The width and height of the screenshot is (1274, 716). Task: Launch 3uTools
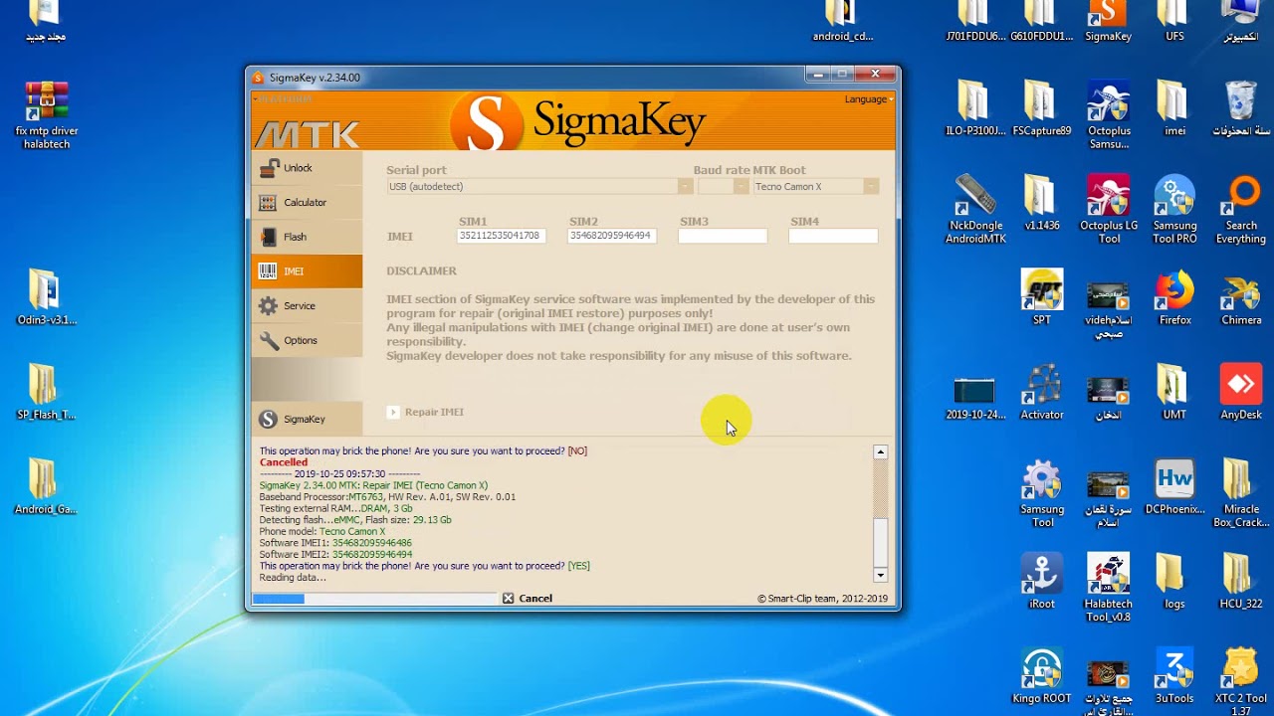[x=1174, y=674]
